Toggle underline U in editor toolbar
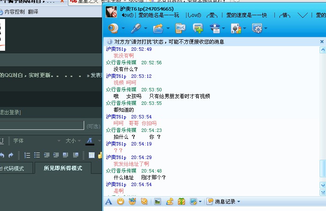326x211 pixels. [x=2, y=141]
